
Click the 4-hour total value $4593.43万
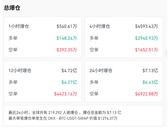[x=146, y=26]
